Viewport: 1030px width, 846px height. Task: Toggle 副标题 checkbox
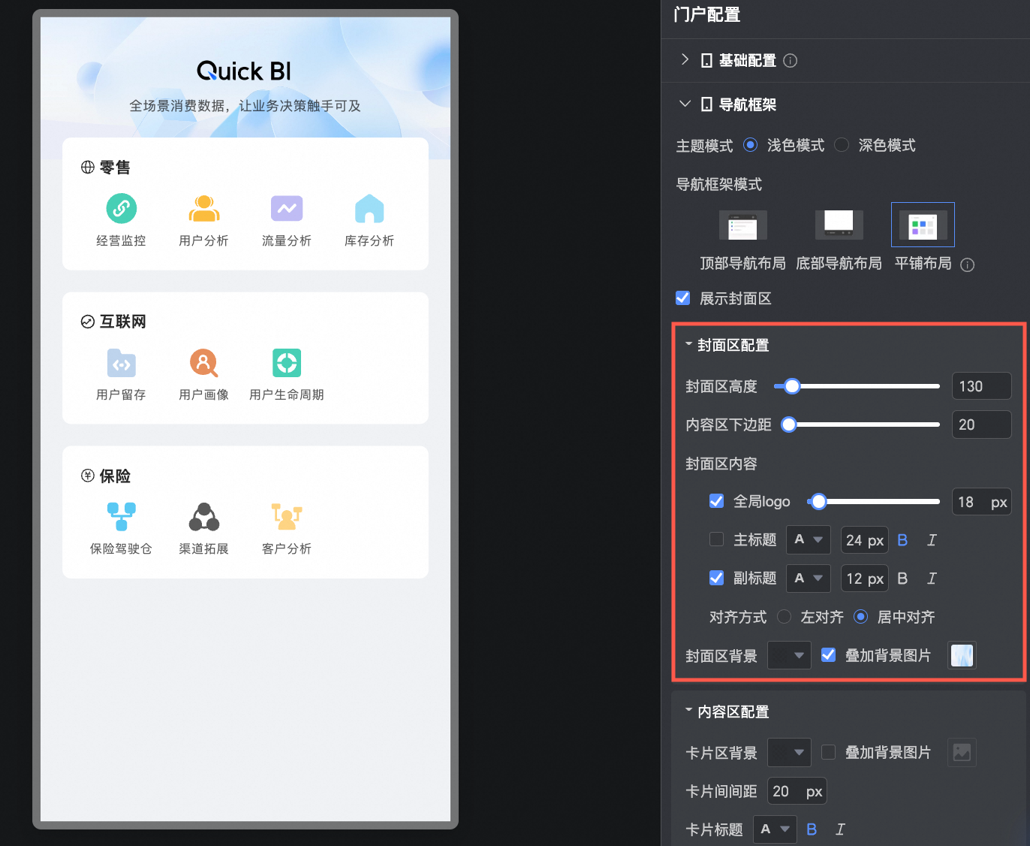tap(716, 578)
